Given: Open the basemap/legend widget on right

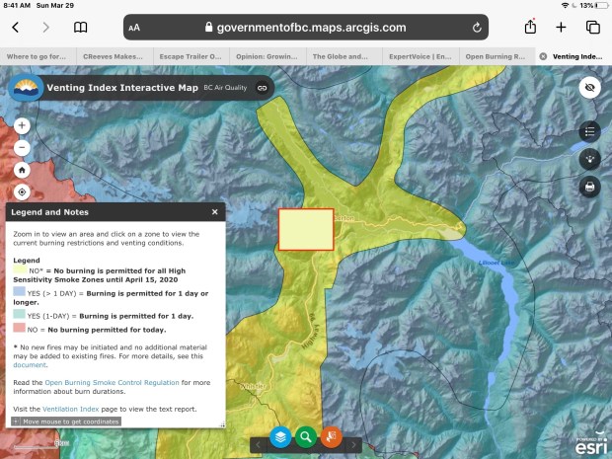Looking at the screenshot, I should pos(590,158).
